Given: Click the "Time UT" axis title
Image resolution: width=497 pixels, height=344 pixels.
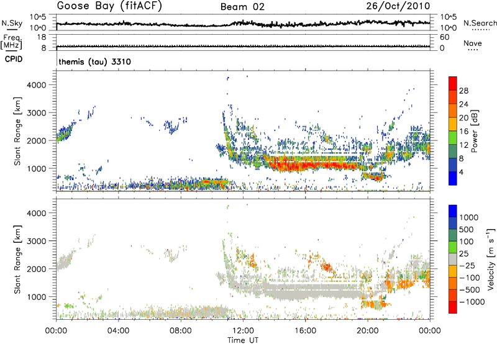Looking at the screenshot, I should click(243, 340).
